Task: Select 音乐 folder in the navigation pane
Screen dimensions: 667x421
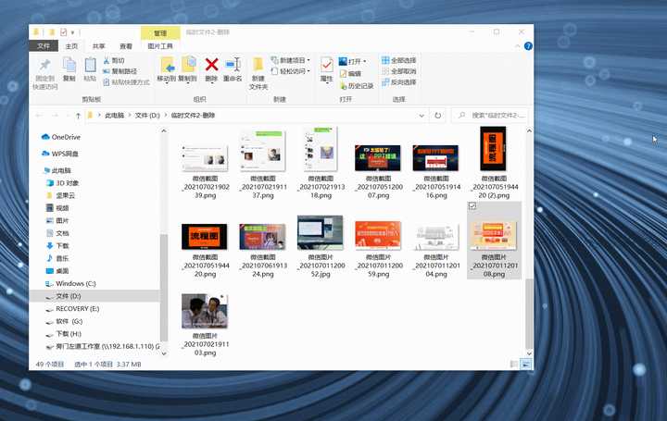Action: pyautogui.click(x=57, y=258)
